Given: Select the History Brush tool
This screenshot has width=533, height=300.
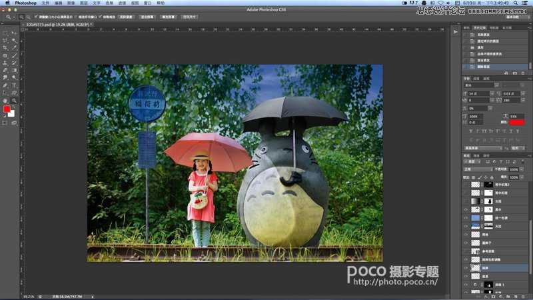Looking at the screenshot, I should [x=14, y=63].
